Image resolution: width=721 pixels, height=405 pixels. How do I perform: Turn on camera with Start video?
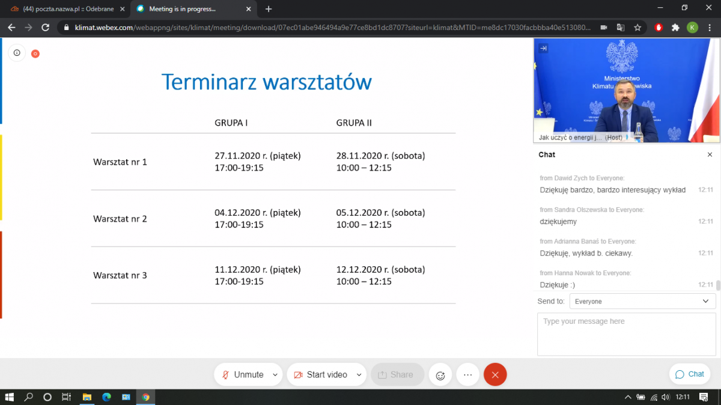pos(320,374)
